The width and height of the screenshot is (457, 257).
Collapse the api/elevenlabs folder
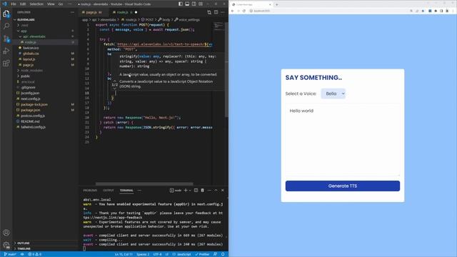tap(34, 36)
